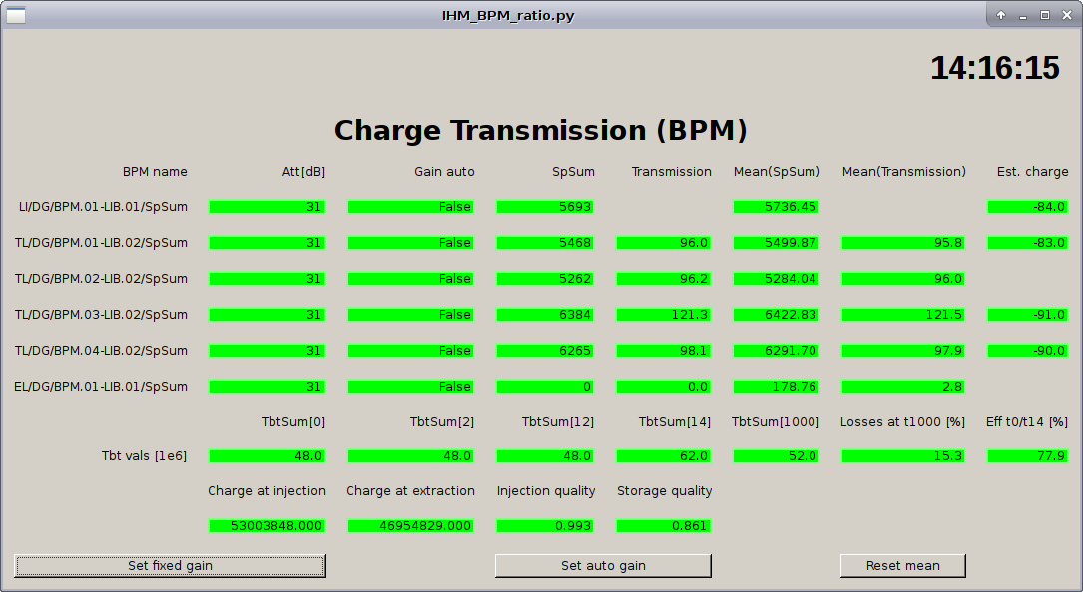The image size is (1083, 592).
Task: Click the Est. charge -84.0 field
Action: pos(1028,207)
